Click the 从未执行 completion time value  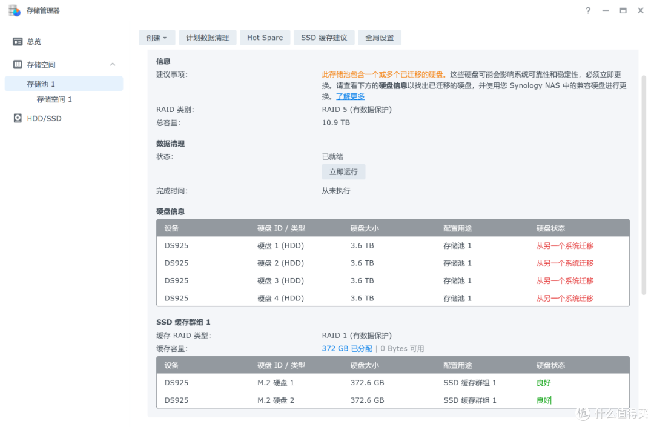(x=335, y=191)
